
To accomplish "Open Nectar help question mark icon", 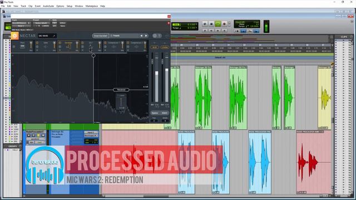I will [x=160, y=36].
